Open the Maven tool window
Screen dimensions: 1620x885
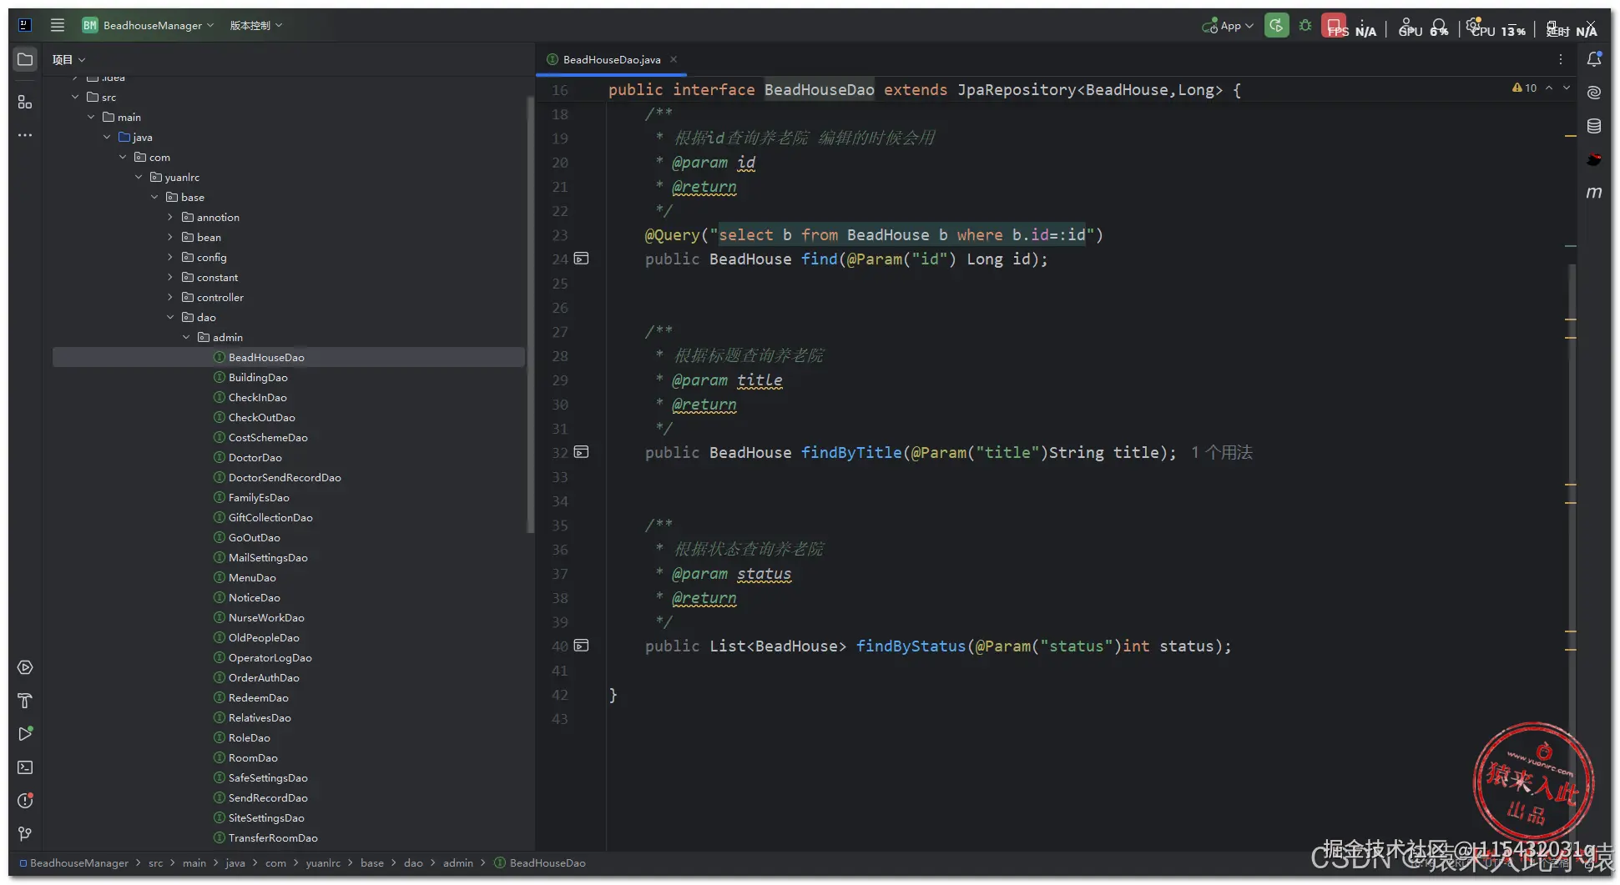(x=1594, y=193)
